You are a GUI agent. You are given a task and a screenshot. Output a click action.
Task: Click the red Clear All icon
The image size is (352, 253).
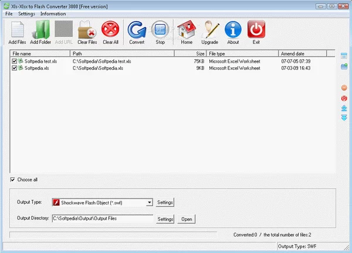110,29
